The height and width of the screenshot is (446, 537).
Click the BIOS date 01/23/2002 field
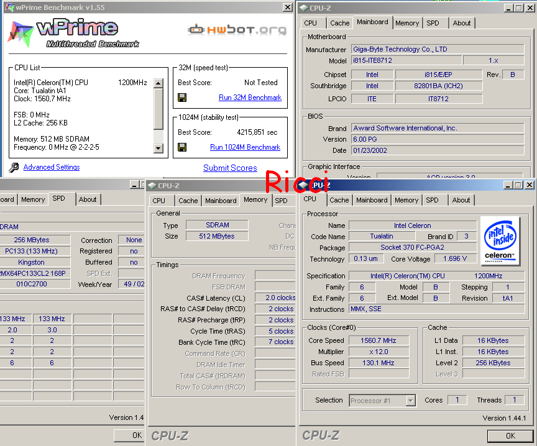(x=438, y=150)
